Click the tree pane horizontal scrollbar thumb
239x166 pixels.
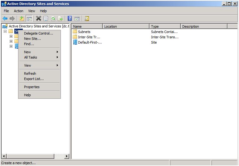[x=30, y=156]
